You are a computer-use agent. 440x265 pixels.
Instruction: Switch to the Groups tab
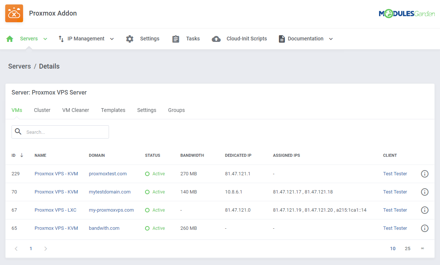pyautogui.click(x=176, y=110)
